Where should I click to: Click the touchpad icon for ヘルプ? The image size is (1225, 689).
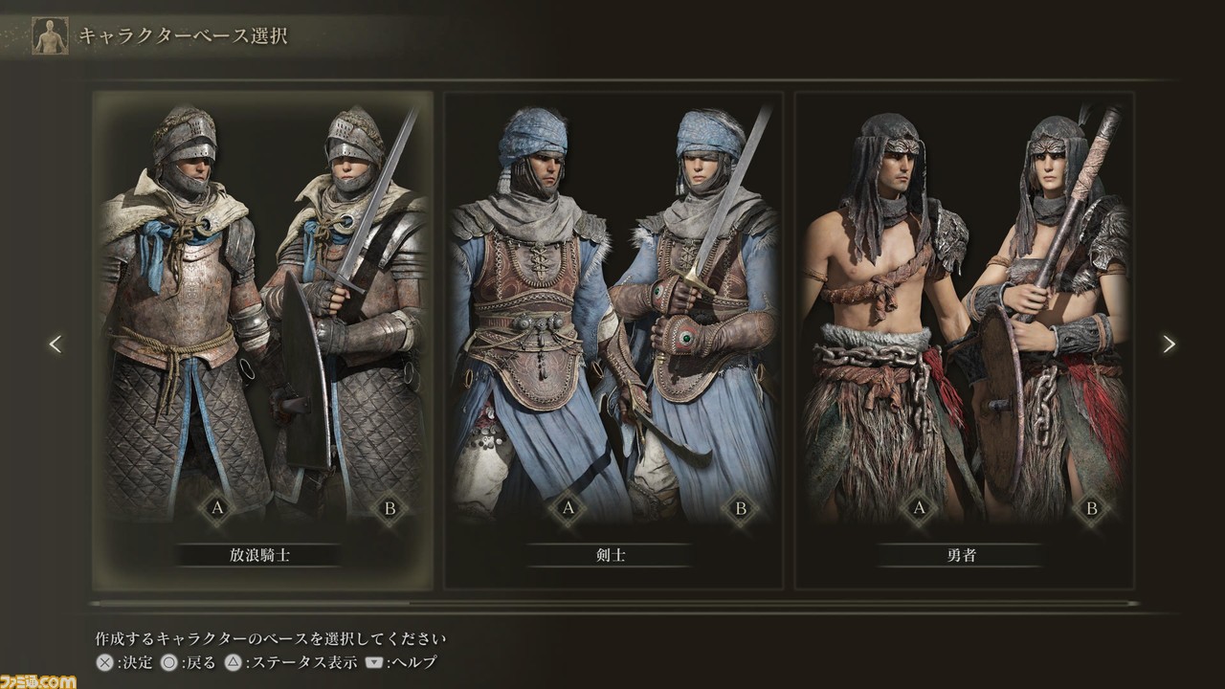[x=375, y=661]
